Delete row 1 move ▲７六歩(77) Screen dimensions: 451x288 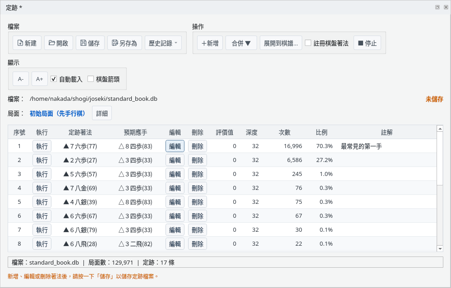coord(198,146)
